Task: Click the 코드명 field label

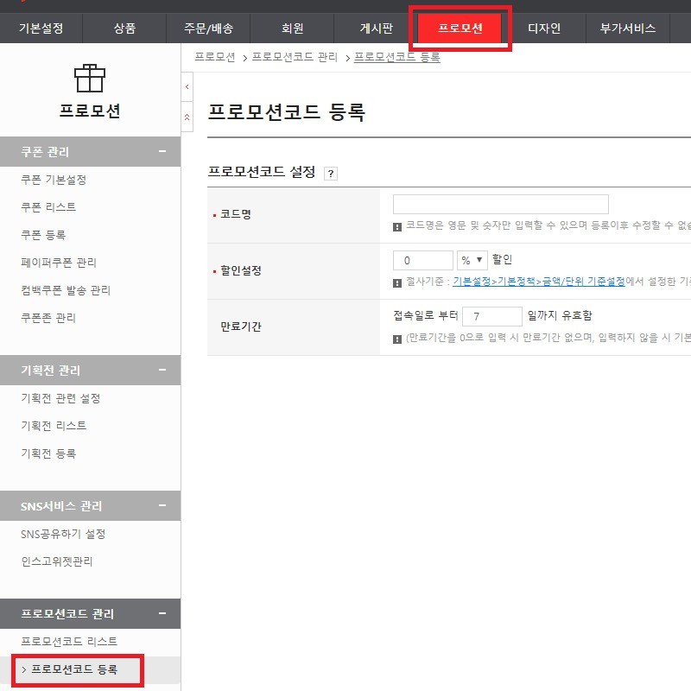Action: click(236, 214)
